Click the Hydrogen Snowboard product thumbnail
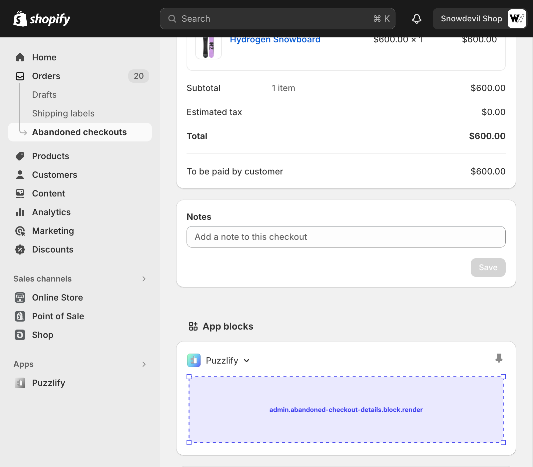This screenshot has height=467, width=533. point(209,47)
